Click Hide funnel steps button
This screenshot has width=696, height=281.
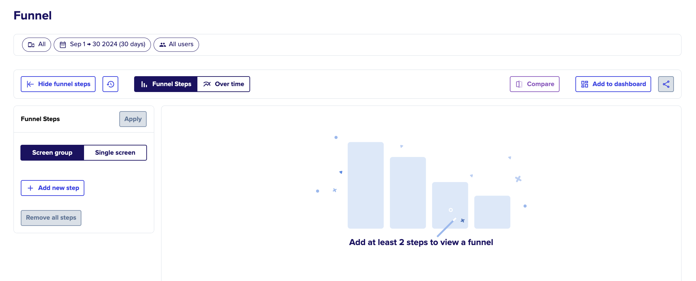[x=58, y=84]
